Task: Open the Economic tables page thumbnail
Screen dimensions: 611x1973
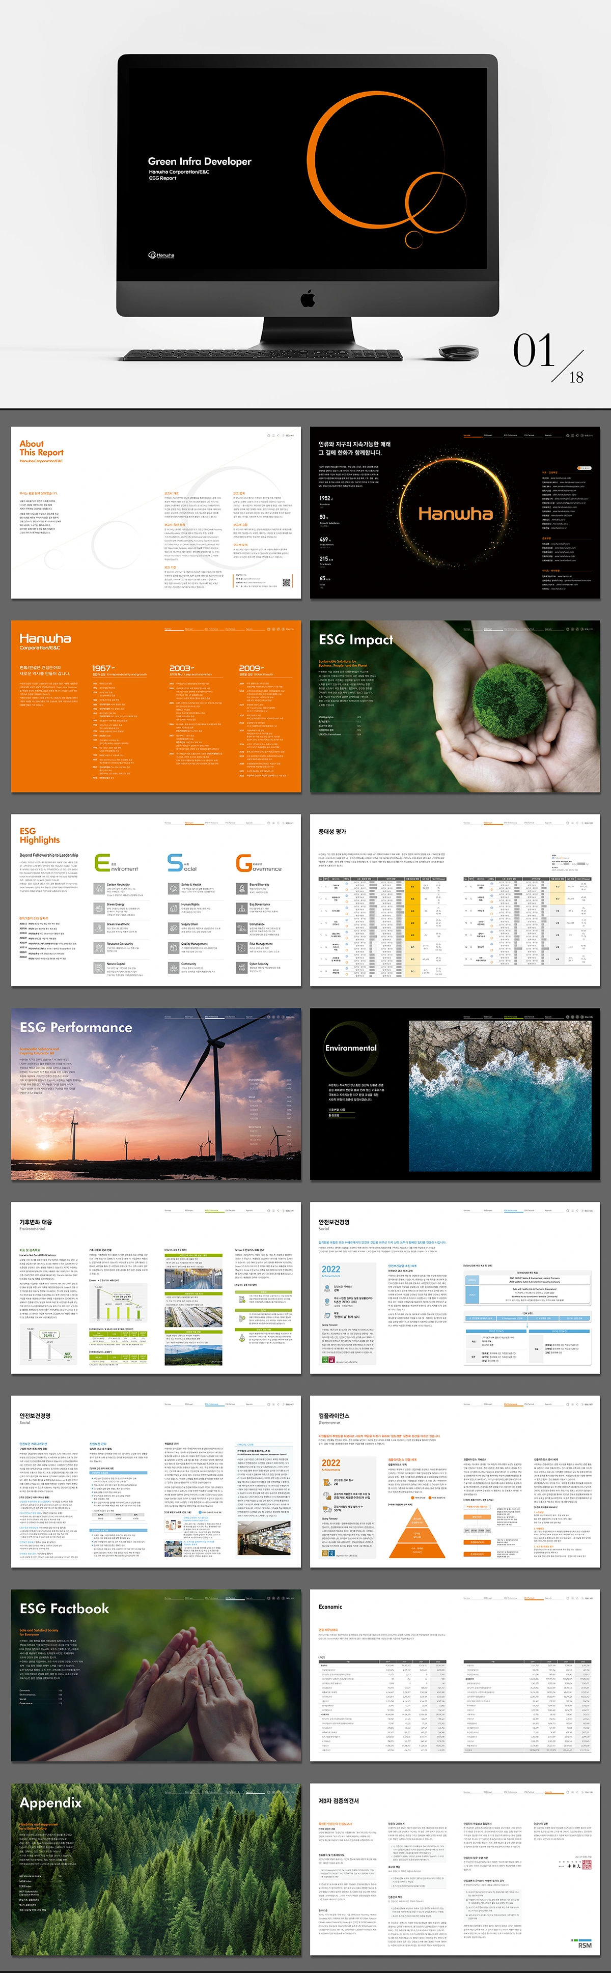Action: point(455,1675)
